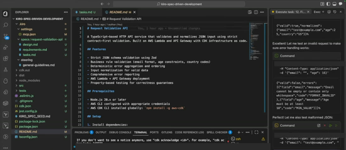The height and width of the screenshot is (150, 346).
Task: Toggle the primary sidebar visibility
Action: [x=328, y=4]
